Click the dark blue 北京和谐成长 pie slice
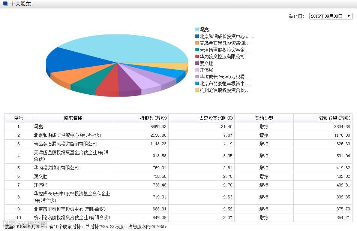This screenshot has width=357, height=231. 73,60
